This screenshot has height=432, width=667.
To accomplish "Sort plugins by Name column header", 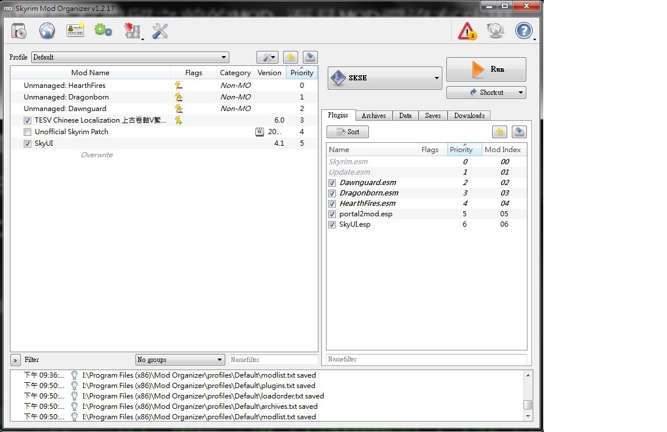I will 373,150.
